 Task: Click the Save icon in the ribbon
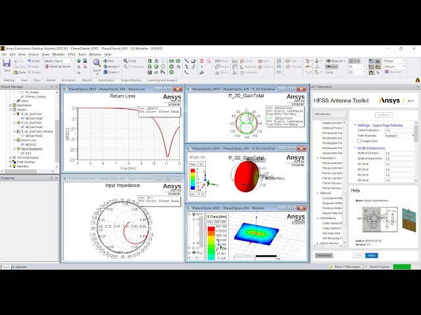(7, 64)
